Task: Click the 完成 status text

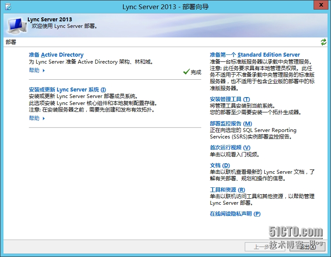Action: click(196, 72)
